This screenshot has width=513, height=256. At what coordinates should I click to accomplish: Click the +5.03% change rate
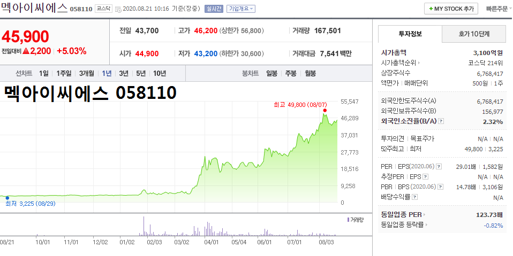coord(71,51)
